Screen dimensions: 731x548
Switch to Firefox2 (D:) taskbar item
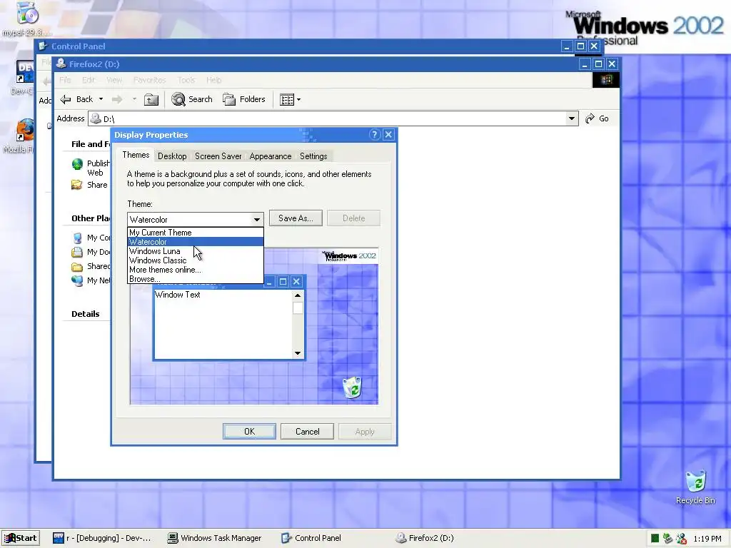pos(425,538)
